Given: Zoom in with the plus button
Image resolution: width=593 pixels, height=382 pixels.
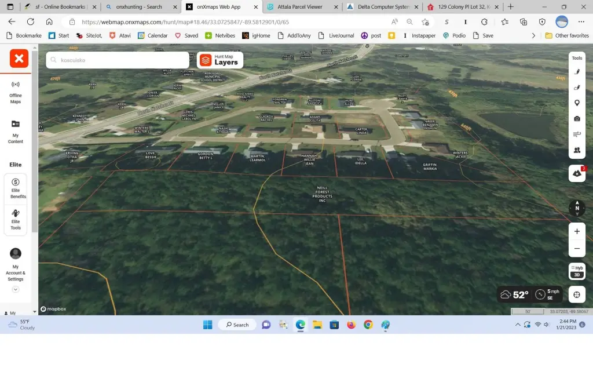Looking at the screenshot, I should click(x=577, y=231).
